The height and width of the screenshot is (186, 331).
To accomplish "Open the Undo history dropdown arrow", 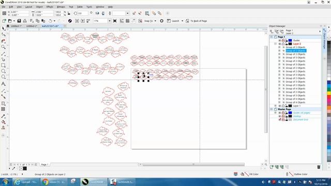I will pyautogui.click(x=54, y=21).
